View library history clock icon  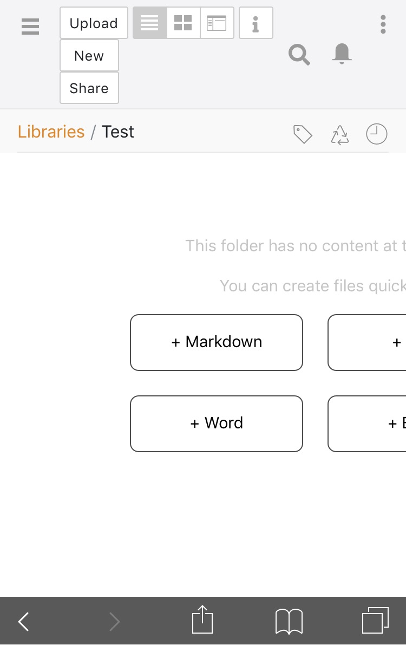[x=377, y=134]
